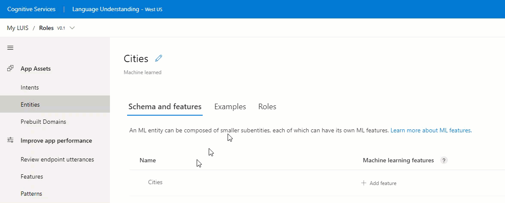The width and height of the screenshot is (505, 203).
Task: Open Review endpoint utterances
Action: pos(57,159)
